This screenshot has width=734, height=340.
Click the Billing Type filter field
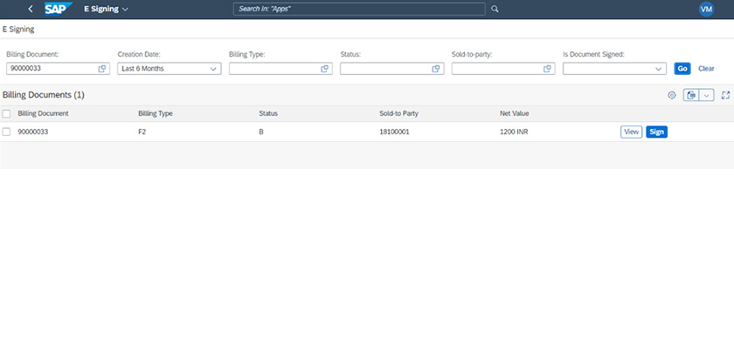click(280, 69)
